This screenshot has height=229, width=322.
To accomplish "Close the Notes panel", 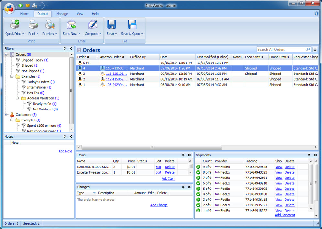I will 71,136.
